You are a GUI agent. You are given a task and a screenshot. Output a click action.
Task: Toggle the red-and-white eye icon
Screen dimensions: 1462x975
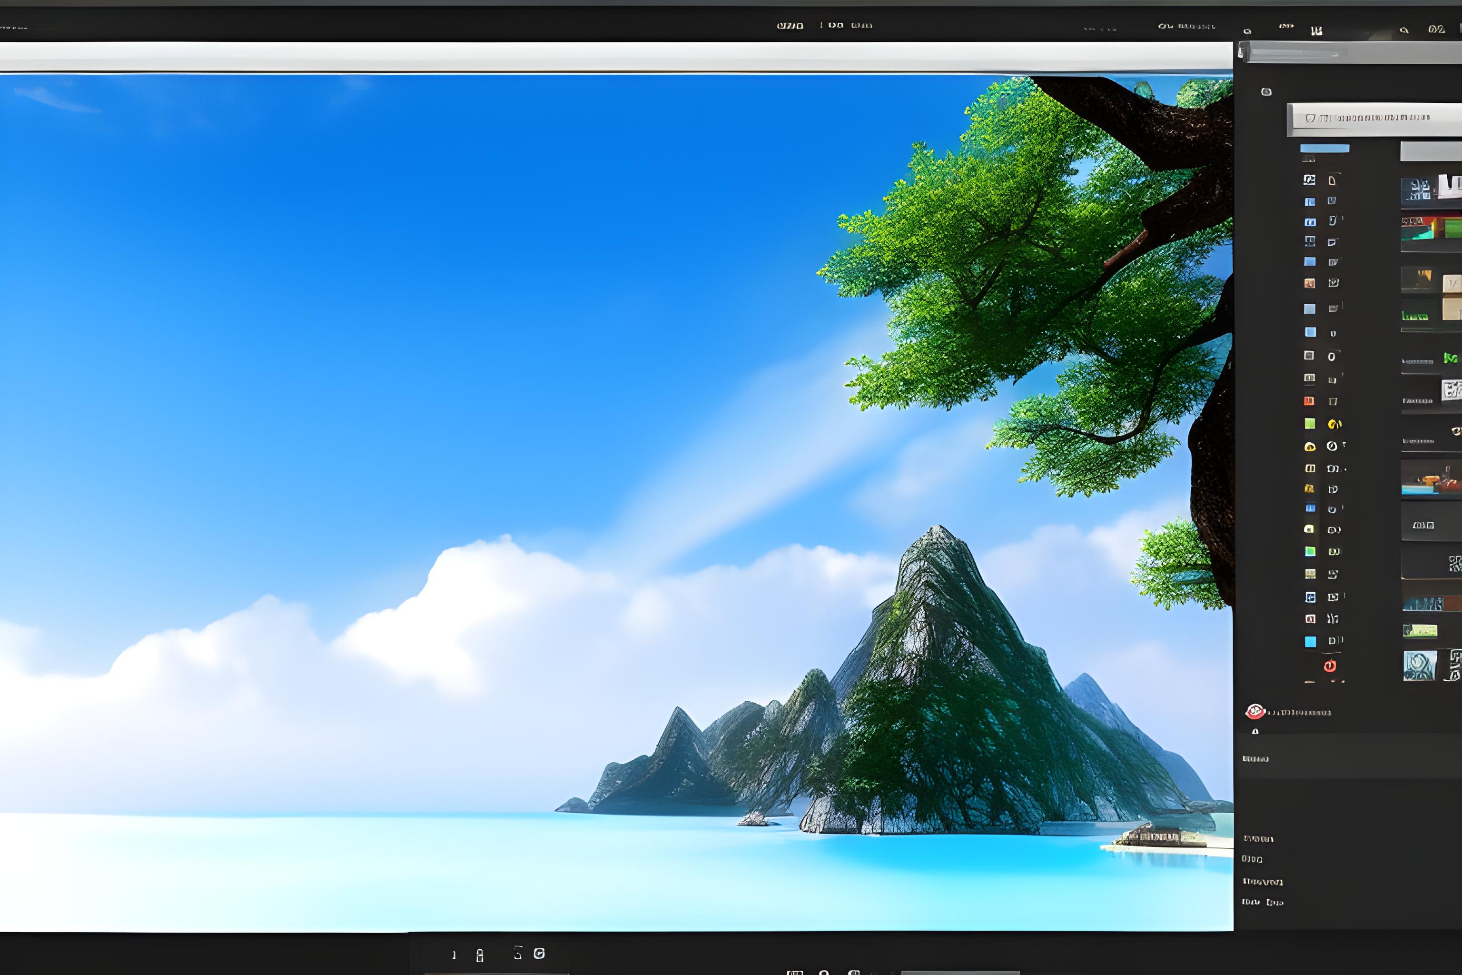click(x=1255, y=711)
